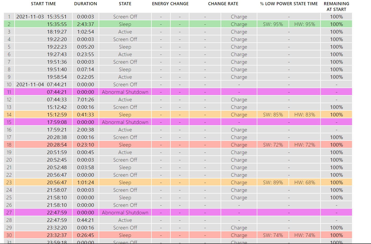
Task: Click duration 0:41:33 in row 14
Action: (85, 115)
